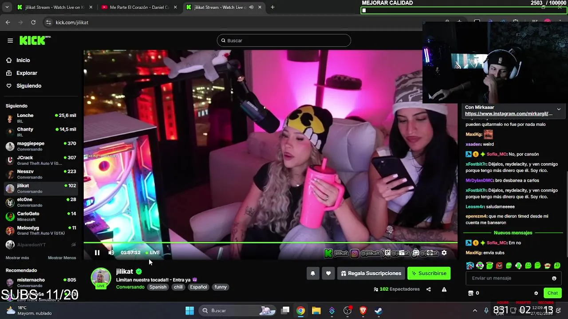568x319 pixels.
Task: Open maggiepepe channel in sidebar
Action: [41, 146]
